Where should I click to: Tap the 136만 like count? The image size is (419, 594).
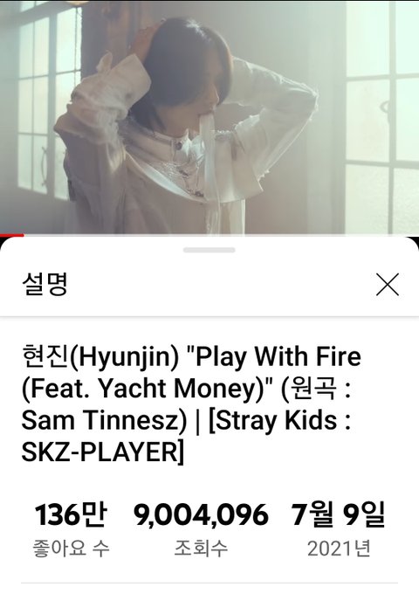[71, 515]
